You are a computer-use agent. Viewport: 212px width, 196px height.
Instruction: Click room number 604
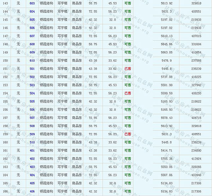32,11
